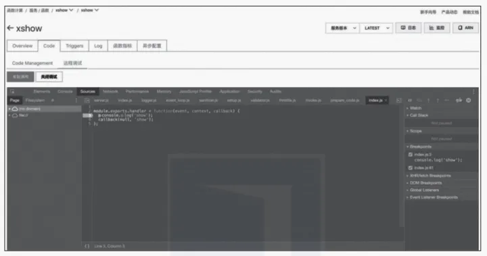Open the DevTools Audits panel
The width and height of the screenshot is (487, 256).
(x=275, y=92)
